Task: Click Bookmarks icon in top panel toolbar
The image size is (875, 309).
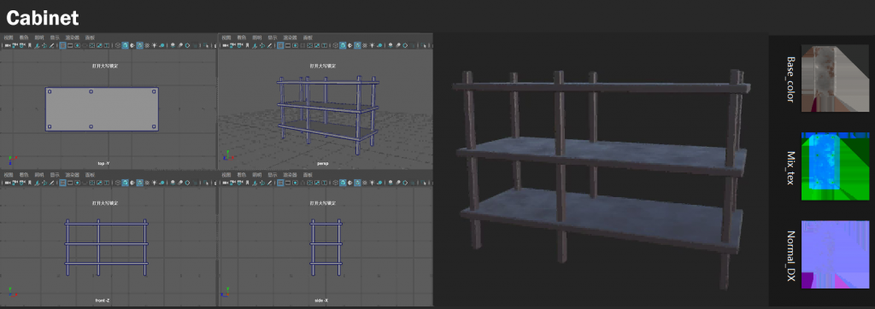Action: (x=30, y=46)
